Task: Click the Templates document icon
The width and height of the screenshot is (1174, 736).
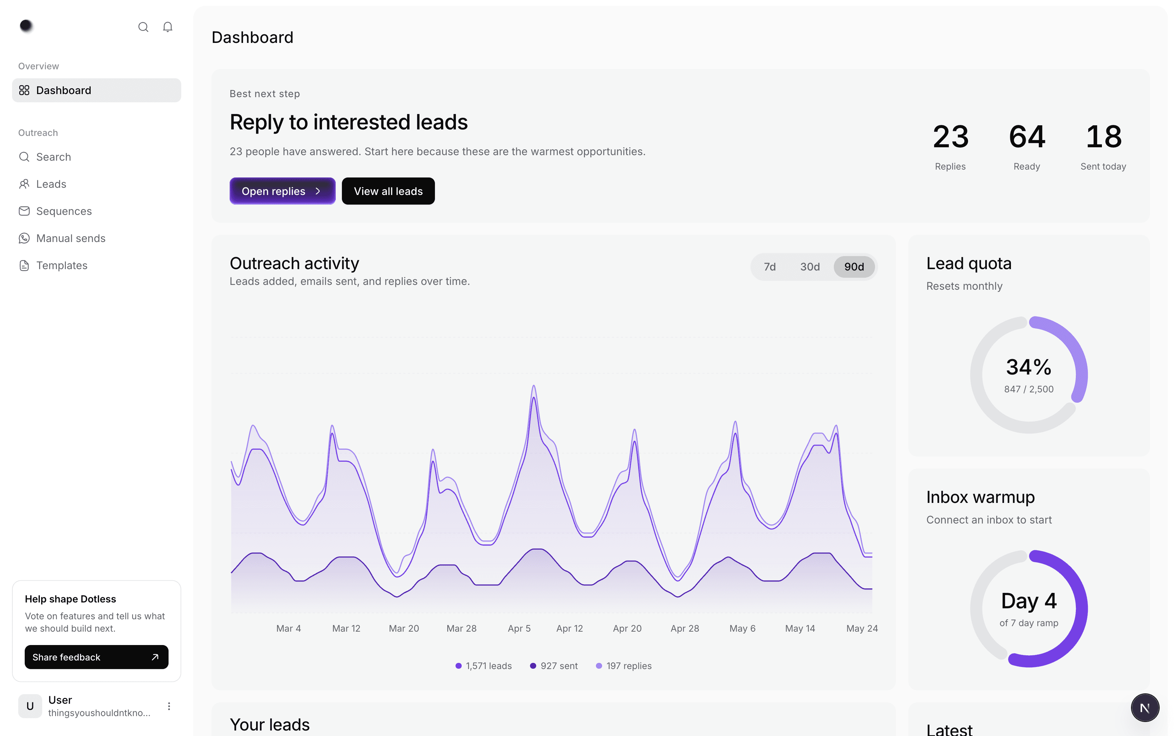Action: (24, 266)
